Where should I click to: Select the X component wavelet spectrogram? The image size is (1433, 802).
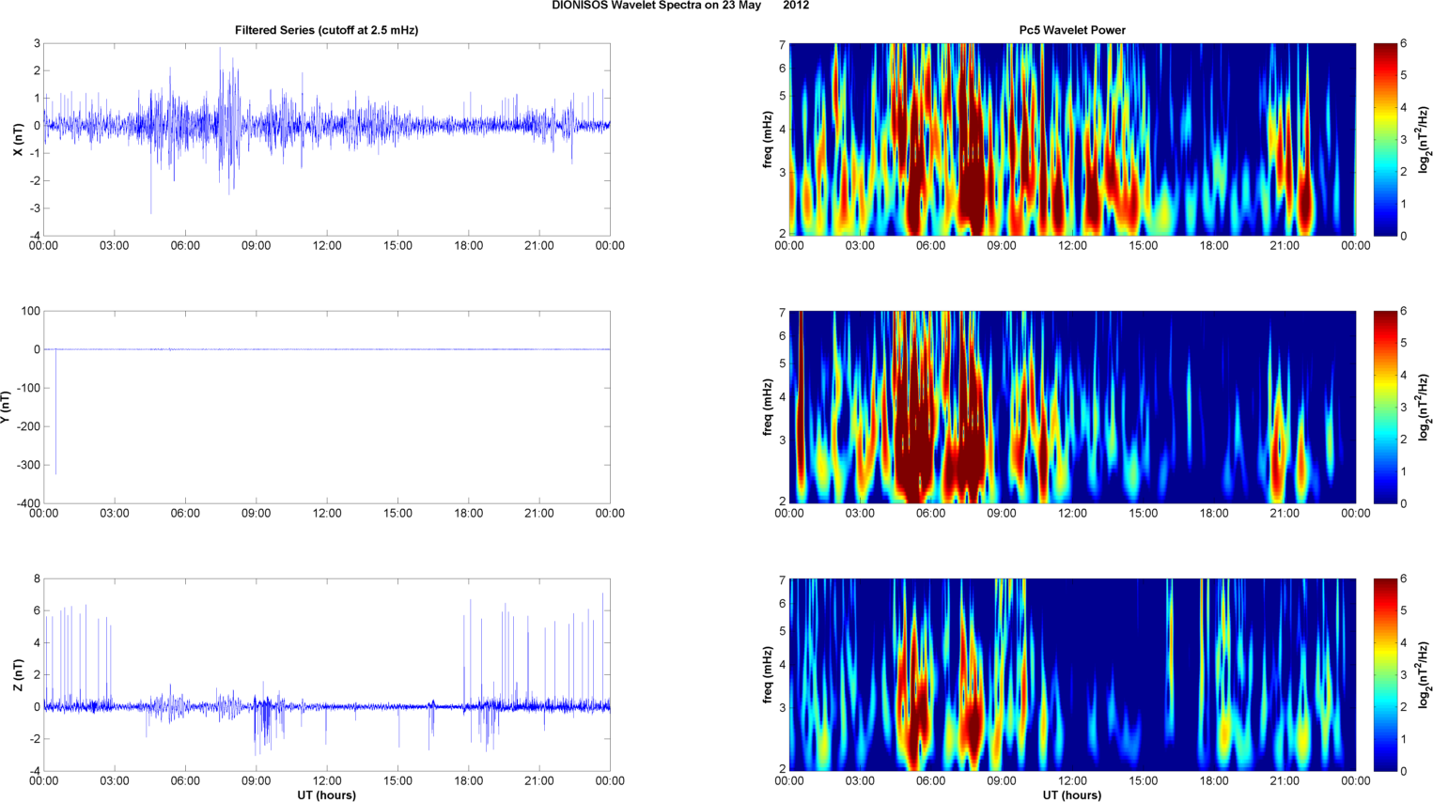click(x=1072, y=139)
